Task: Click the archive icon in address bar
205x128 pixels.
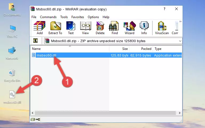Action: 47,41
